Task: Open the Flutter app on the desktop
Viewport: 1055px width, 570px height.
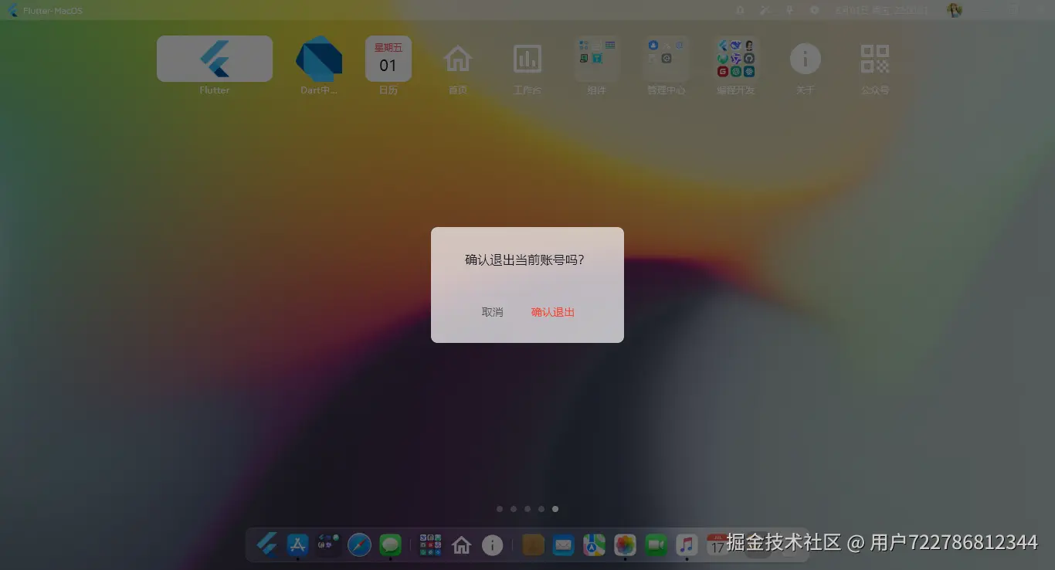Action: [x=214, y=58]
